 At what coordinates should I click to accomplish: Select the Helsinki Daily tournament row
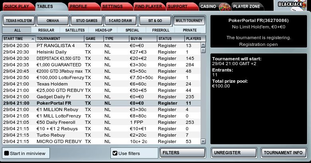[x=101, y=52]
